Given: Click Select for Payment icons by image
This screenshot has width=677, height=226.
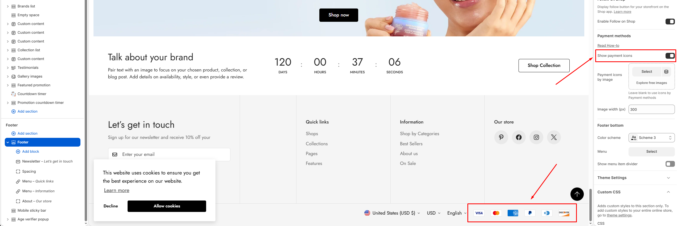Looking at the screenshot, I should point(647,72).
